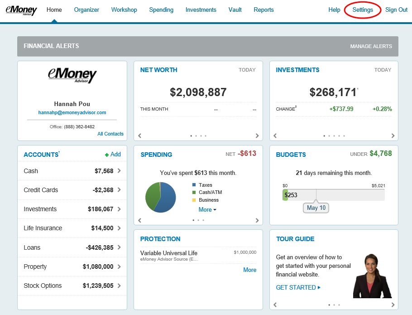Viewport: 412px width, 315px height.
Task: Click the May 10 budget marker
Action: tap(316, 208)
